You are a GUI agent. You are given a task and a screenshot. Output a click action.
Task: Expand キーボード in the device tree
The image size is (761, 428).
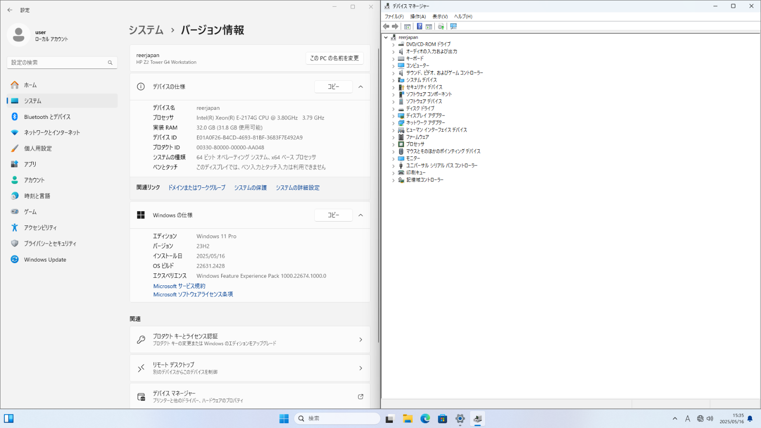(393, 59)
